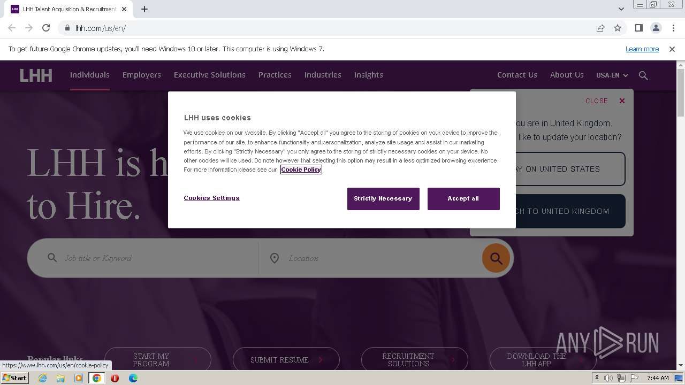Choose Strictly Necessary cookies
The image size is (685, 385).
tap(383, 199)
